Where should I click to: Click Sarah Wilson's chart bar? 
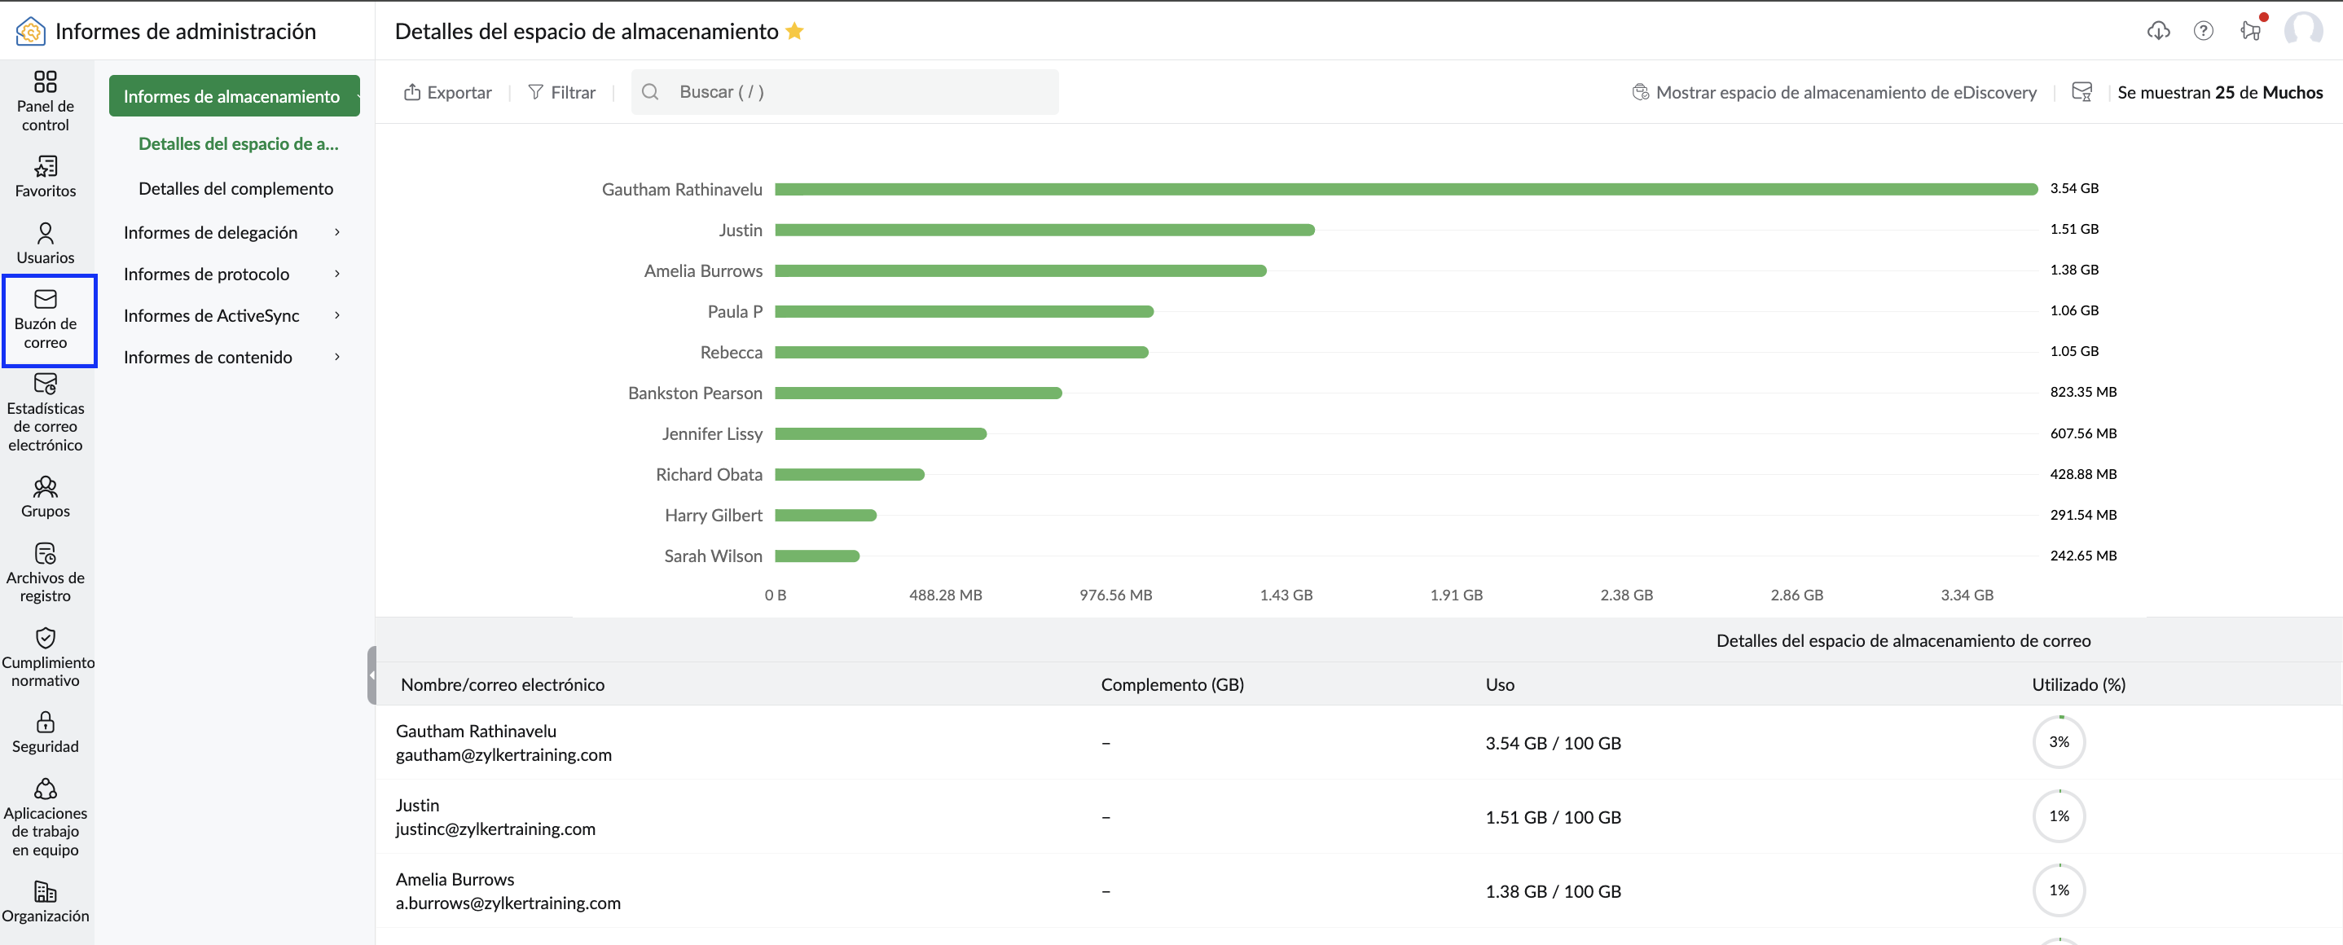click(x=817, y=556)
